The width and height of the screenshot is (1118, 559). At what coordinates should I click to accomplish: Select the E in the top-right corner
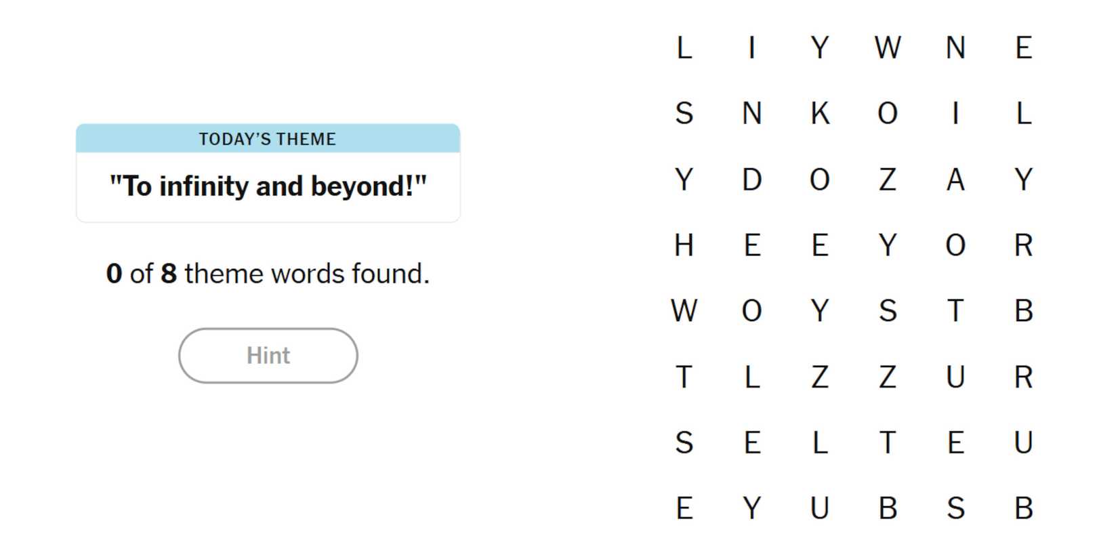tap(1023, 48)
